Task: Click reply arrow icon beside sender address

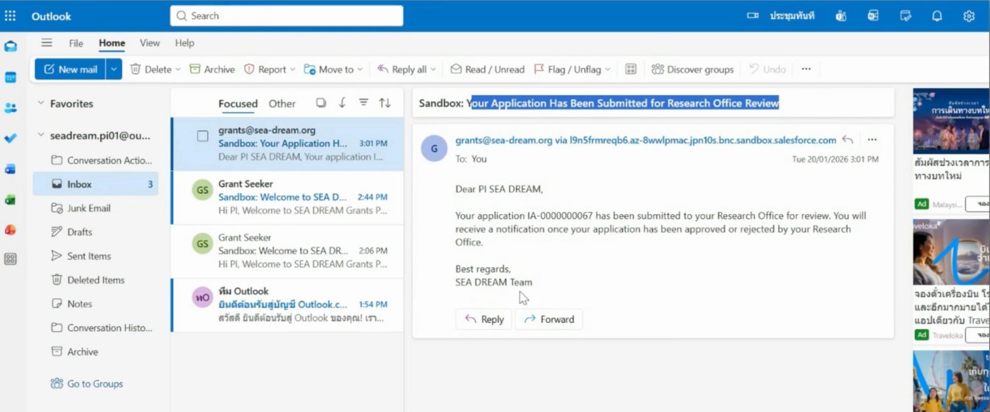Action: pos(847,139)
